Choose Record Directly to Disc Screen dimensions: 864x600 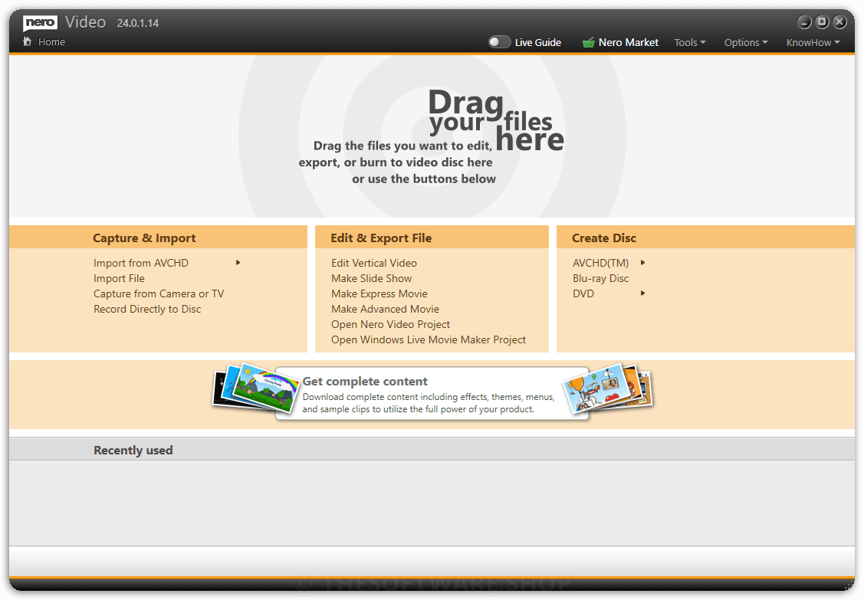[x=147, y=309]
